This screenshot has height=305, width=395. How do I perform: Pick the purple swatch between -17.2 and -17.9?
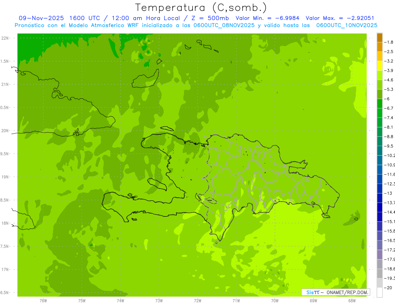click(x=380, y=255)
